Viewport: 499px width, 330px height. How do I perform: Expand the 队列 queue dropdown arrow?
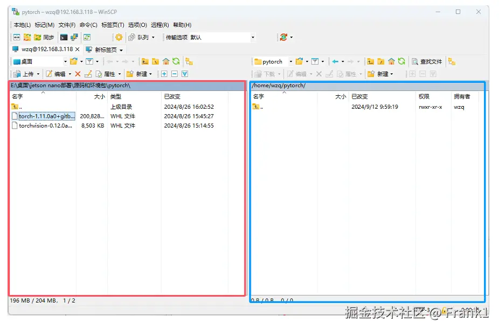coord(153,38)
